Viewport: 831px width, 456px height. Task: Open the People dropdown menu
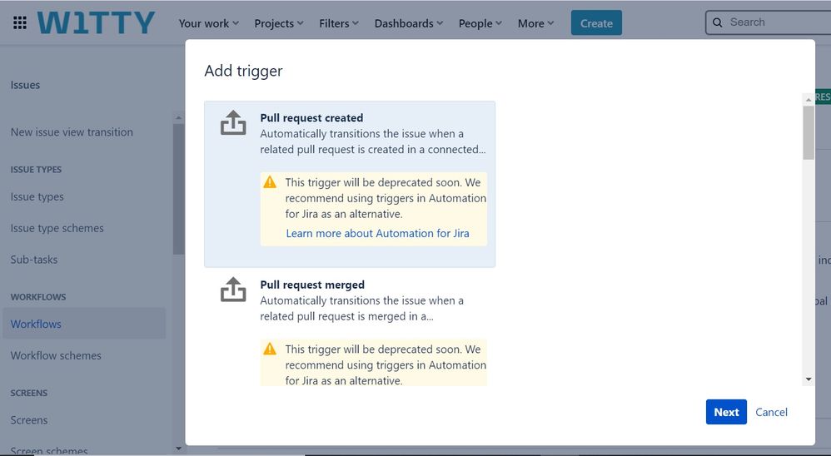point(480,23)
